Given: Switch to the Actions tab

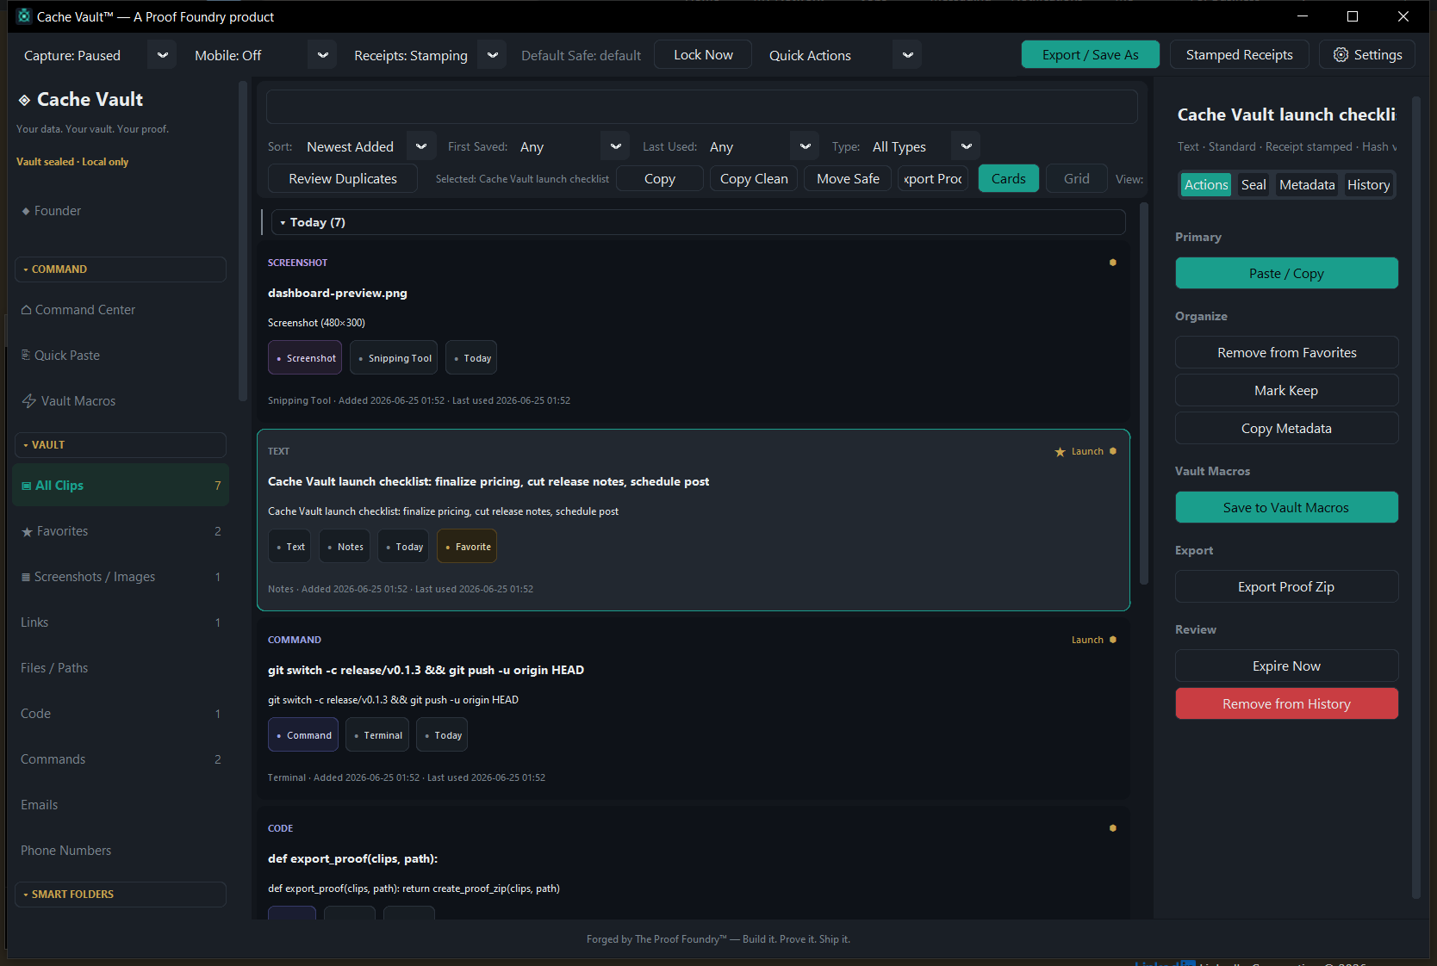Looking at the screenshot, I should tap(1205, 184).
